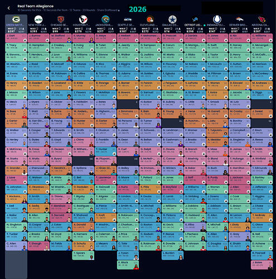Click the lock icon on T. Kelce card
Viewport: 276px width, 279px height.
click(x=226, y=97)
